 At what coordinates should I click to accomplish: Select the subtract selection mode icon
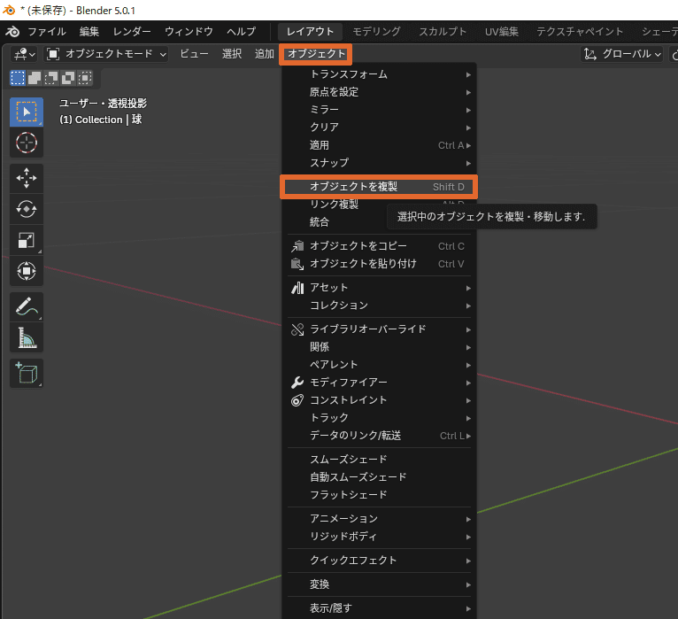[x=51, y=78]
